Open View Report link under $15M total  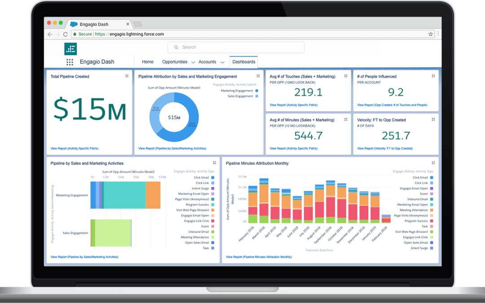(75, 149)
